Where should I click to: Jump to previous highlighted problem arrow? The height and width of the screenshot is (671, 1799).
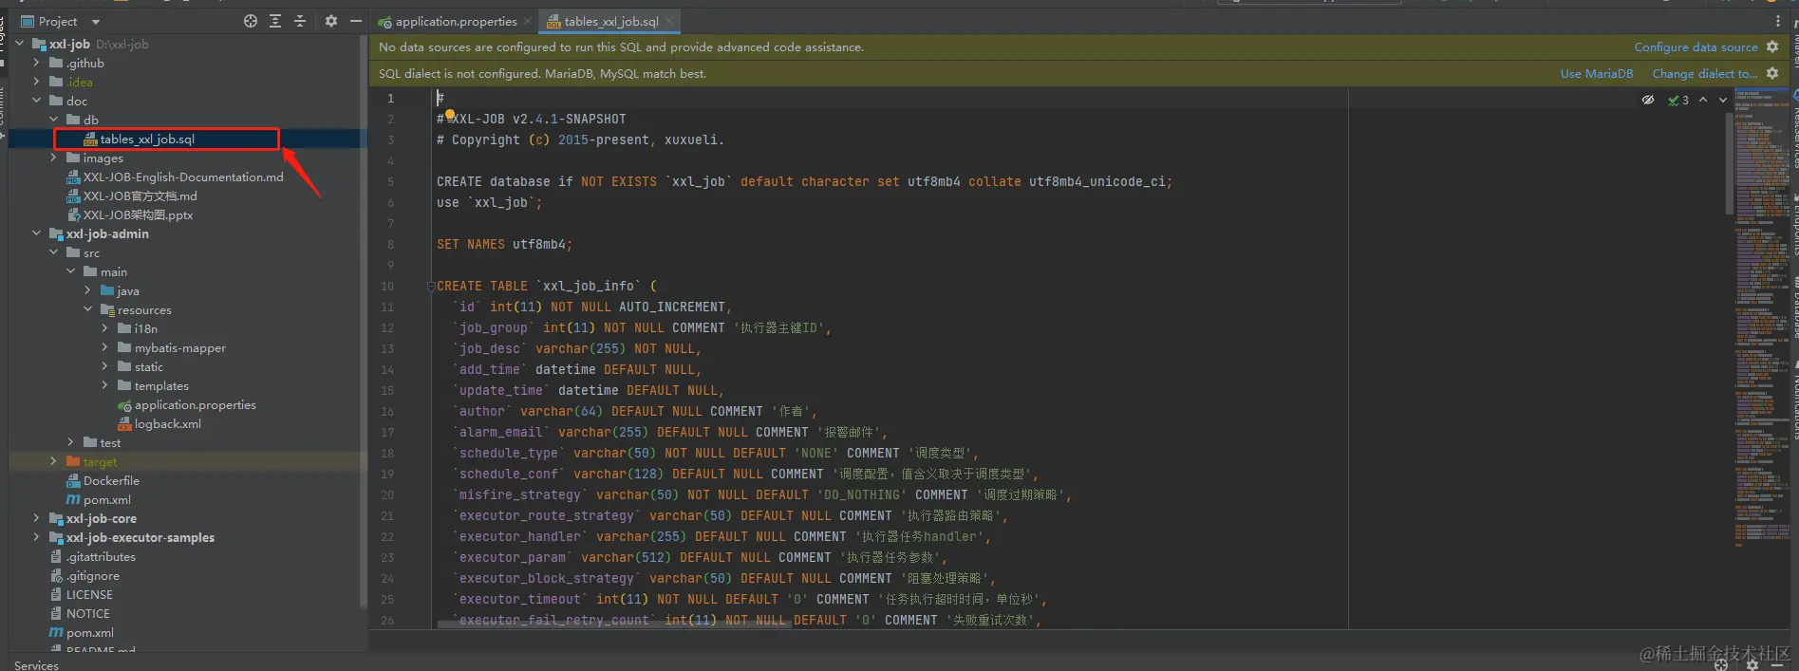click(x=1703, y=100)
